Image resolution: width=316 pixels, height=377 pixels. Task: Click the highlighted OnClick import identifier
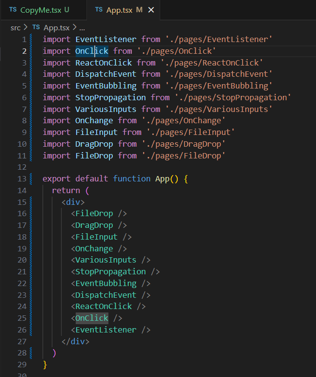92,51
